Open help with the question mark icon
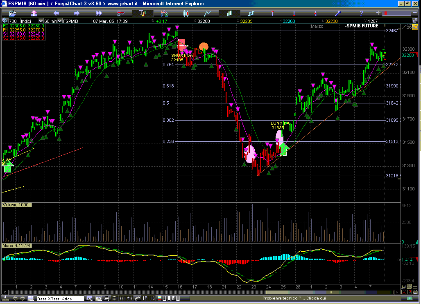 coord(361,13)
